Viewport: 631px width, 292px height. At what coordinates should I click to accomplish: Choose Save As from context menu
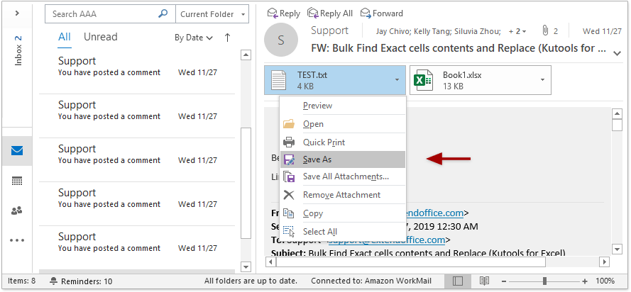pyautogui.click(x=317, y=159)
